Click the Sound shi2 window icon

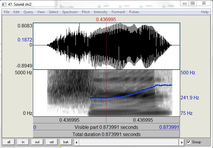[4, 4]
